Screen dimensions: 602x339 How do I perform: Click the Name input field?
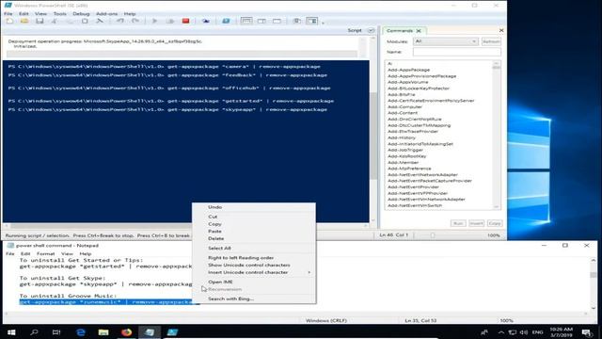point(457,52)
